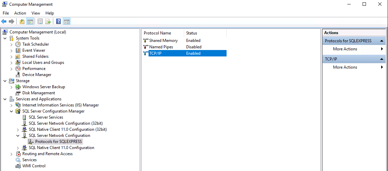Toggle the Show/Hide Action Pane icon
Image resolution: width=388 pixels, height=171 pixels.
[x=66, y=22]
